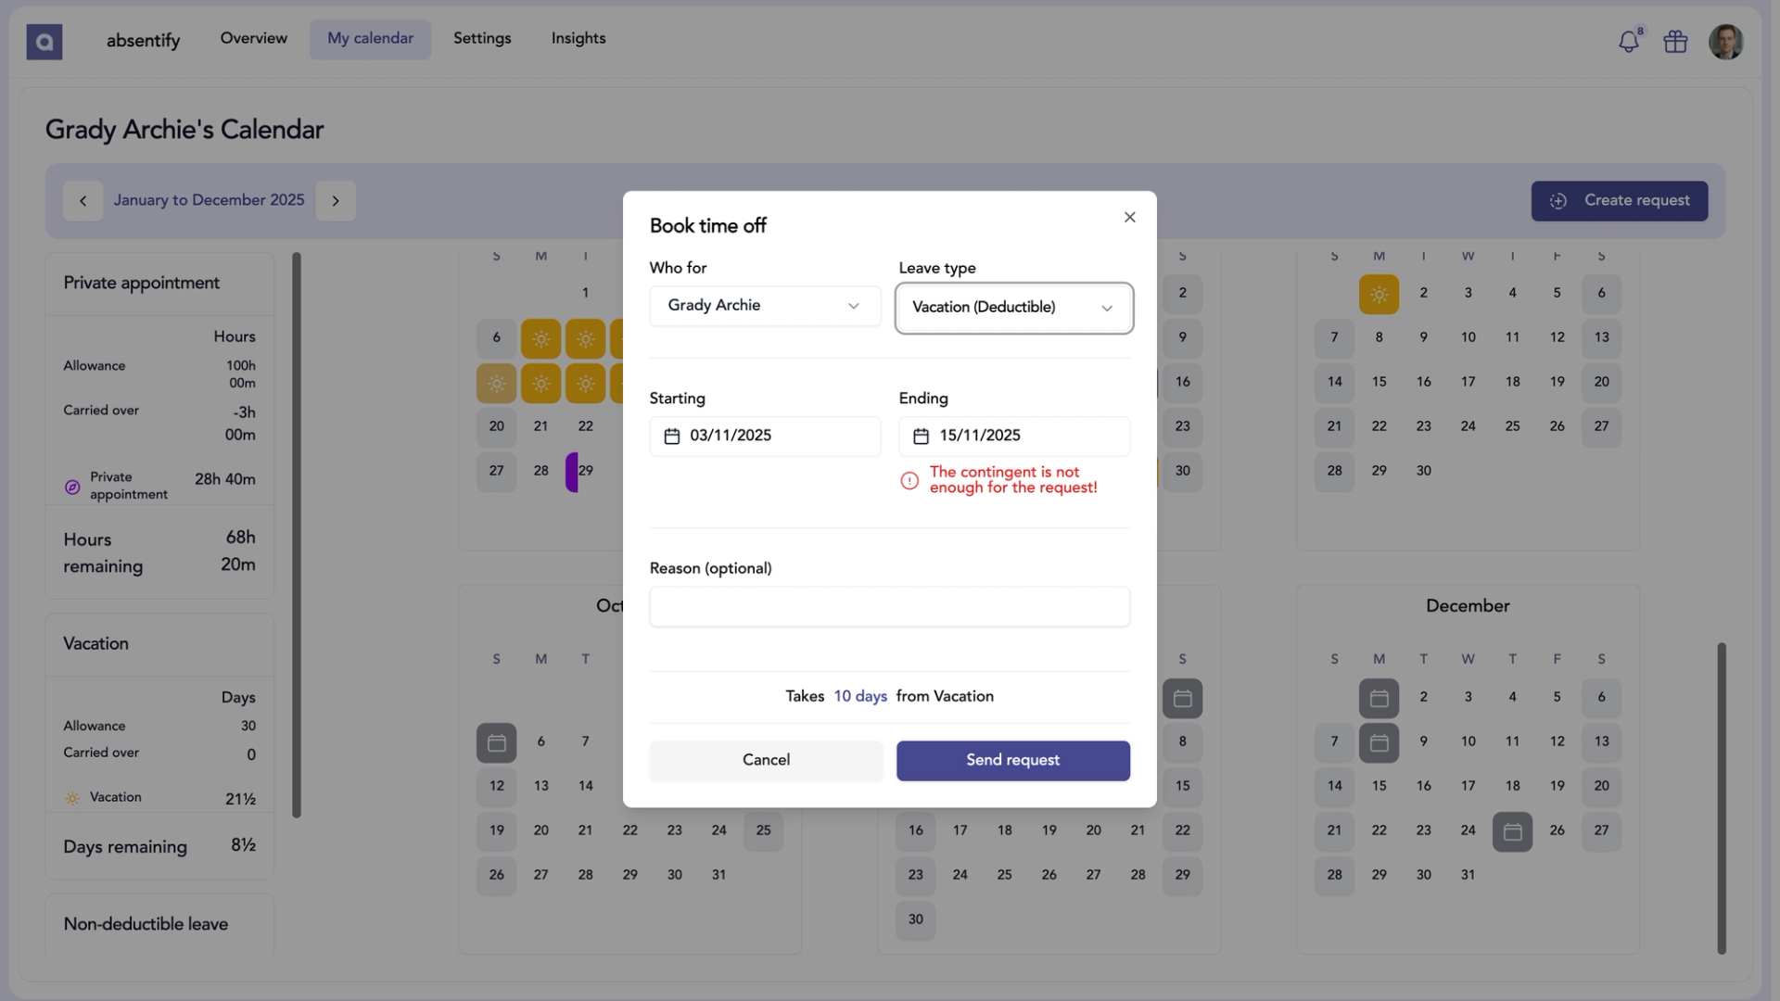The height and width of the screenshot is (1001, 1780).
Task: Open the Leave type dropdown
Action: (x=1013, y=308)
